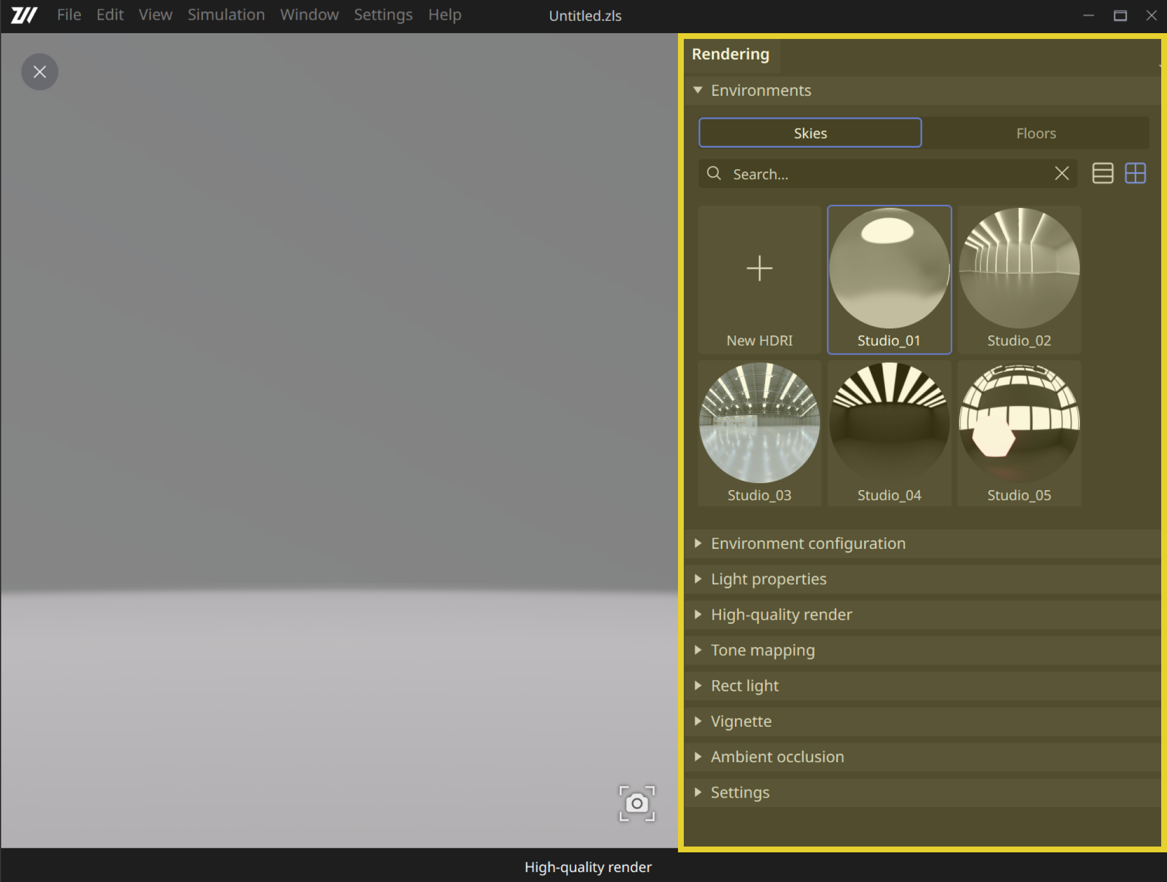Screen dimensions: 1167x882
Task: Switch to list view layout icon
Action: click(x=1102, y=173)
